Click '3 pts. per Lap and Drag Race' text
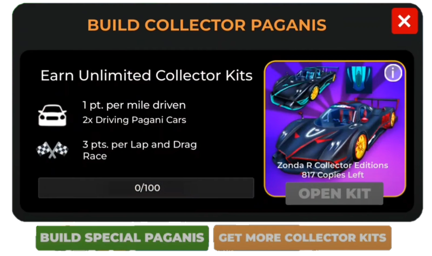The width and height of the screenshot is (432, 256). (x=140, y=150)
